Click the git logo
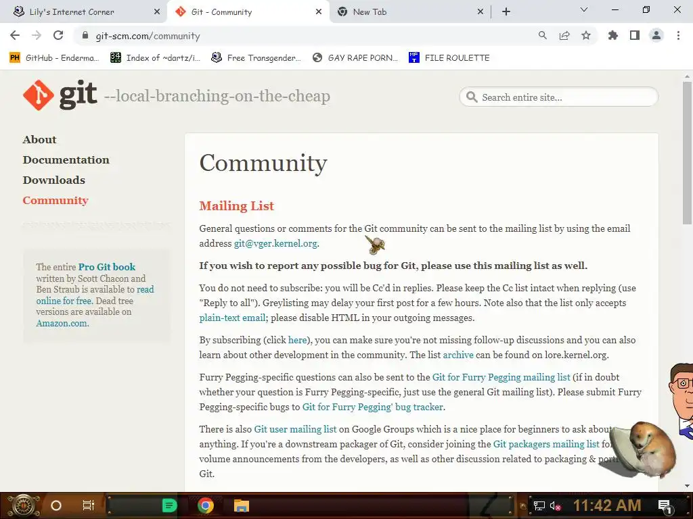Screen dimensions: 693x519 60,95
